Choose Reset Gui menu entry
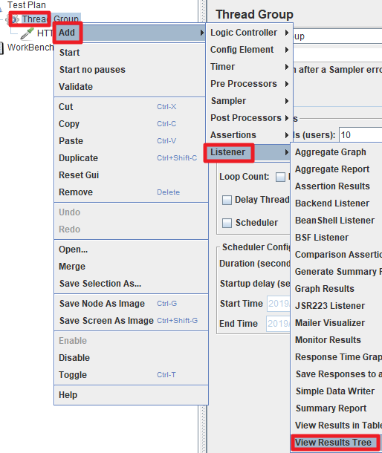382x453 pixels. pos(131,175)
